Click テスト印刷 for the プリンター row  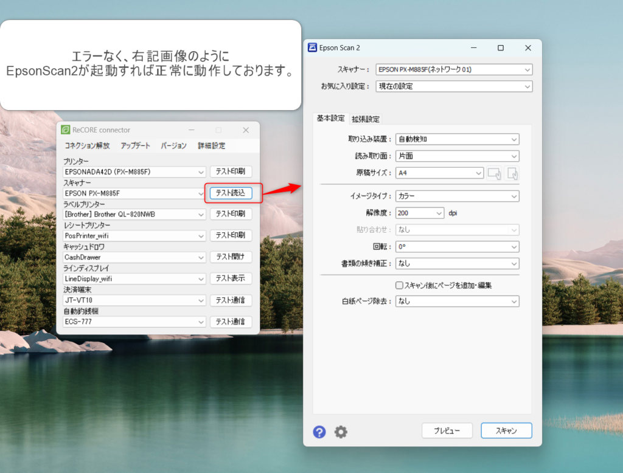231,171
